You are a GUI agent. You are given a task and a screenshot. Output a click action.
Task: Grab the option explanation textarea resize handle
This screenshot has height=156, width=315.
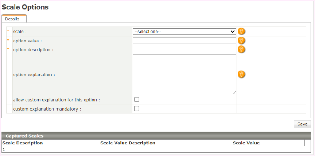pos(234,93)
